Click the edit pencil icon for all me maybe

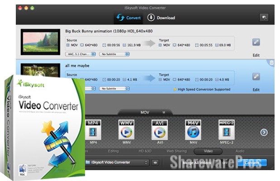tap(256, 76)
